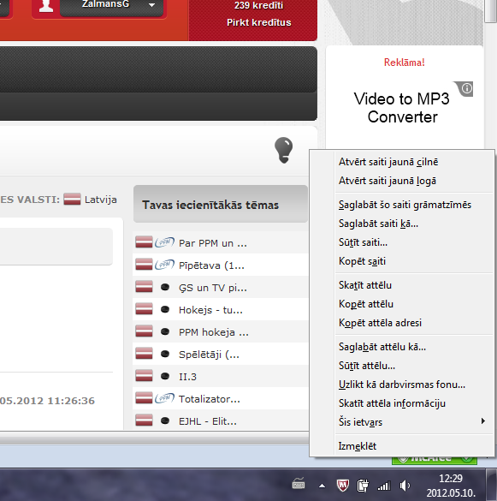Expand the ZalmansG account dropdown
This screenshot has width=497, height=501.
pos(152,5)
